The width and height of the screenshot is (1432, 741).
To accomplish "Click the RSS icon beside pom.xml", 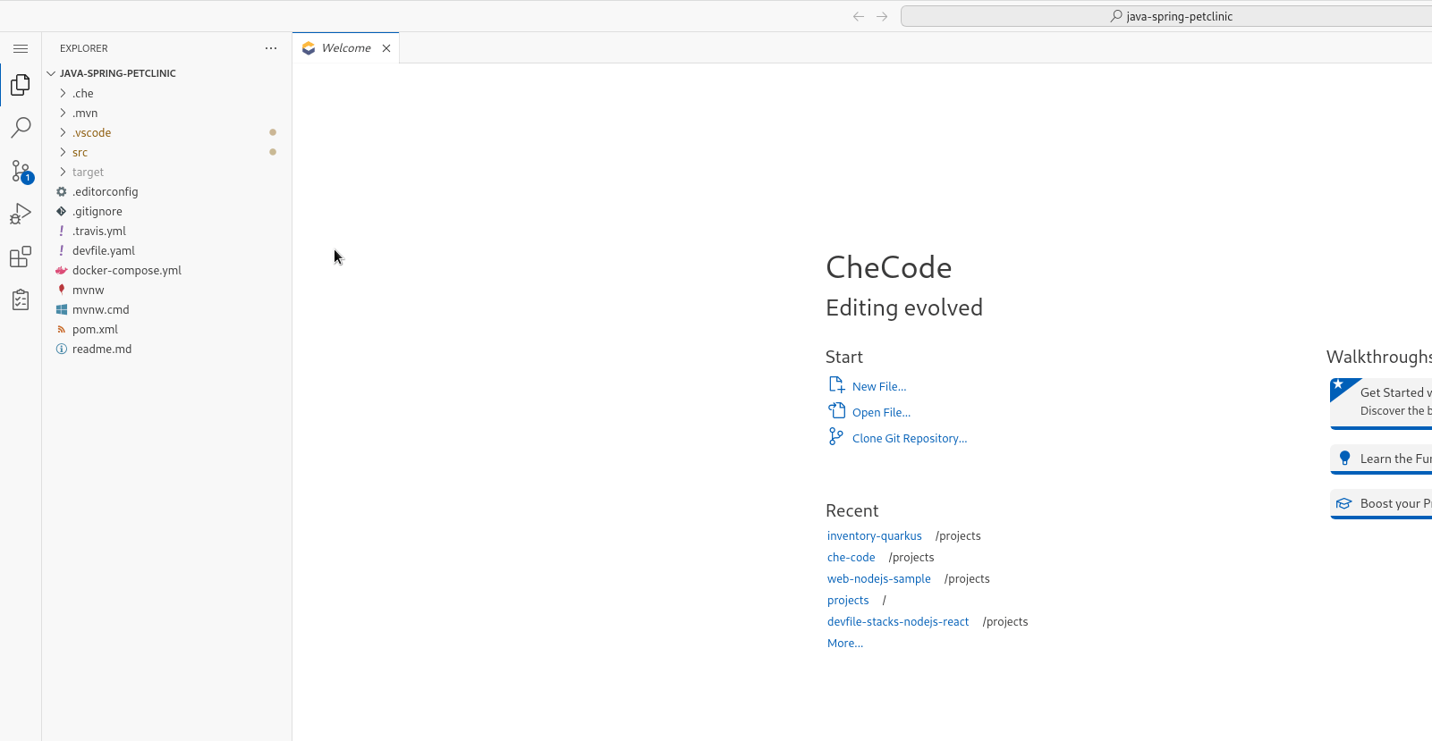I will tap(62, 329).
